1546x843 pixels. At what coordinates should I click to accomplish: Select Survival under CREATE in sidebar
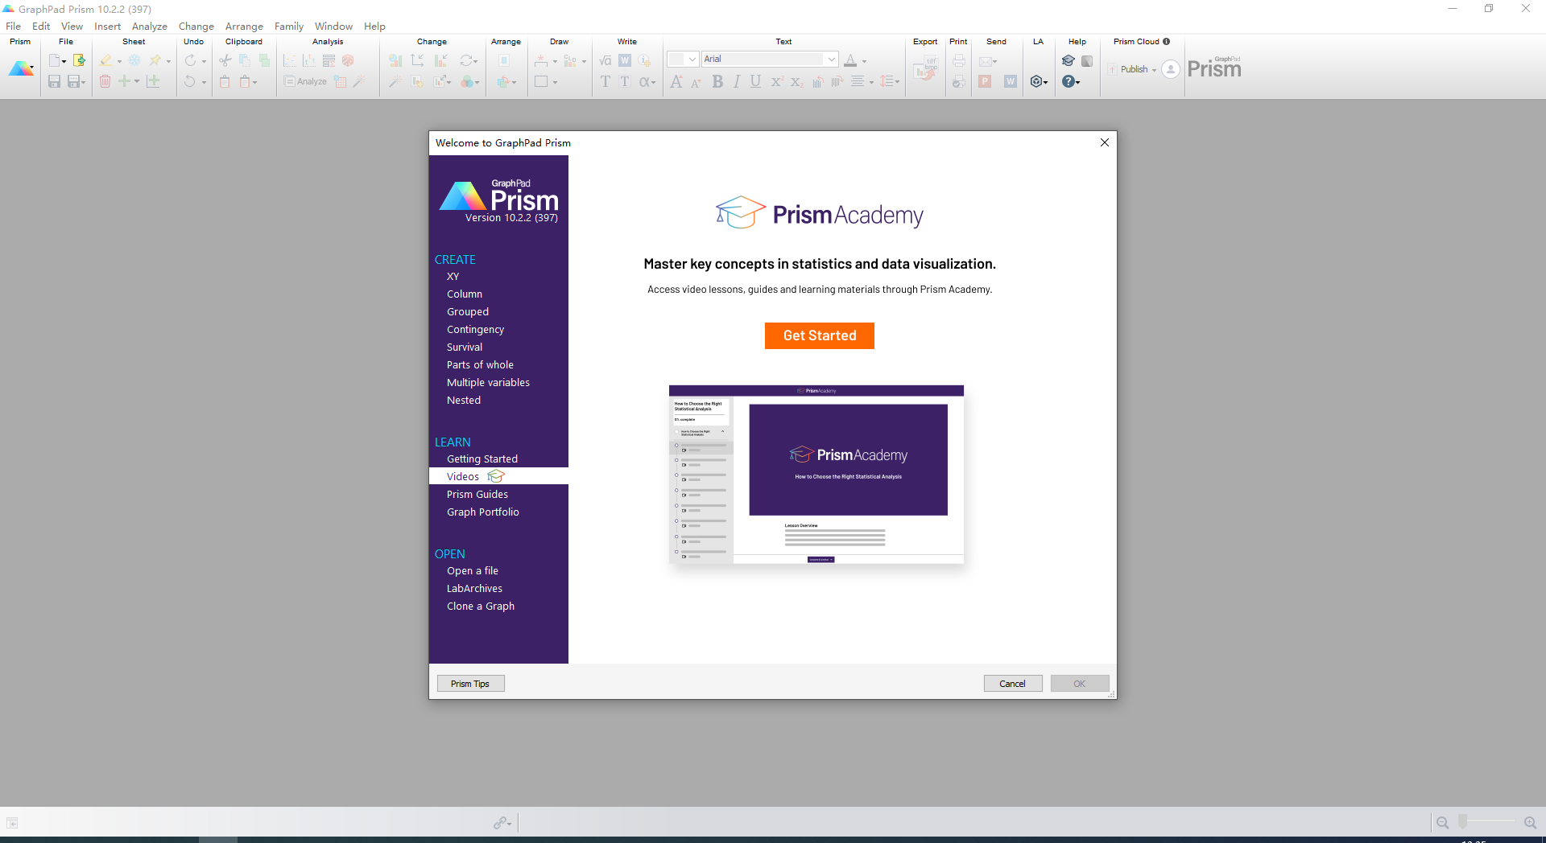point(465,347)
